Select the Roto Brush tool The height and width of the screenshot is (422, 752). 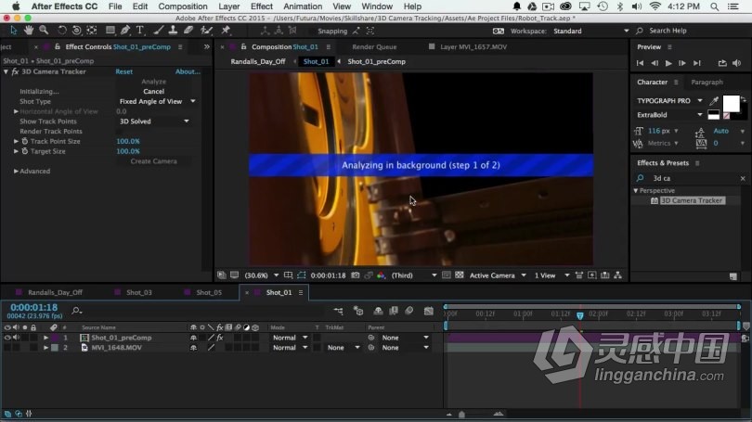tap(206, 31)
